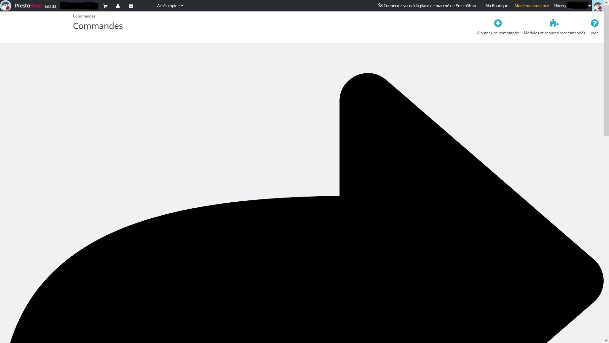This screenshot has height=343, width=609.
Task: Click the orange Mode maintenance link
Action: (532, 6)
